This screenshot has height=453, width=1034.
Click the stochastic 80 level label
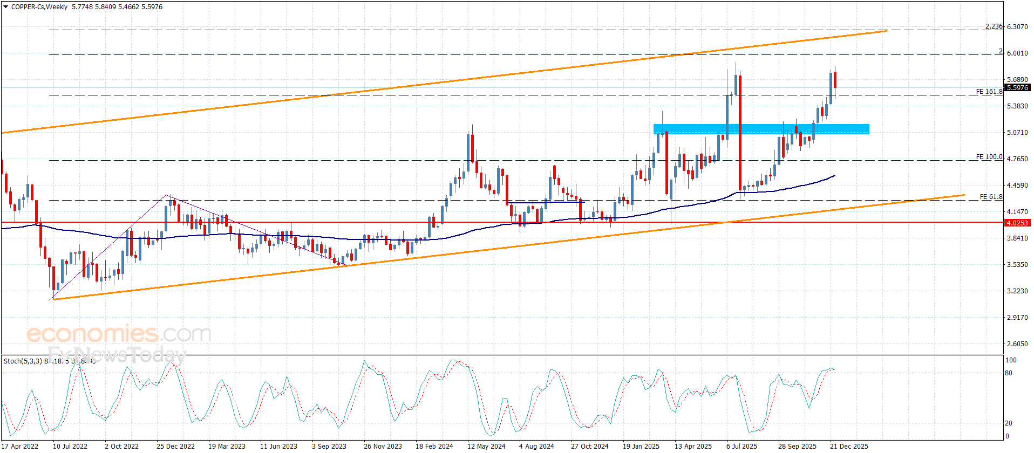(1009, 373)
